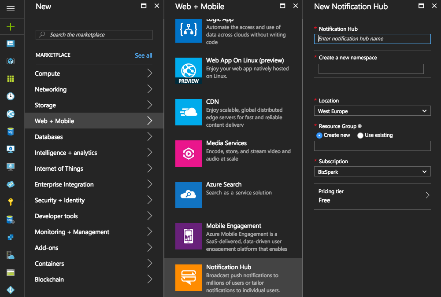441x297 pixels.
Task: Open Resource groups cube icon
Action: point(11,61)
